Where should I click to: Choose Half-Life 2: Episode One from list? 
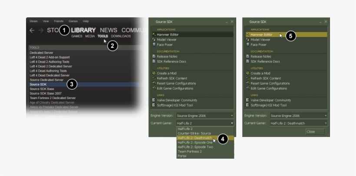[205, 143]
